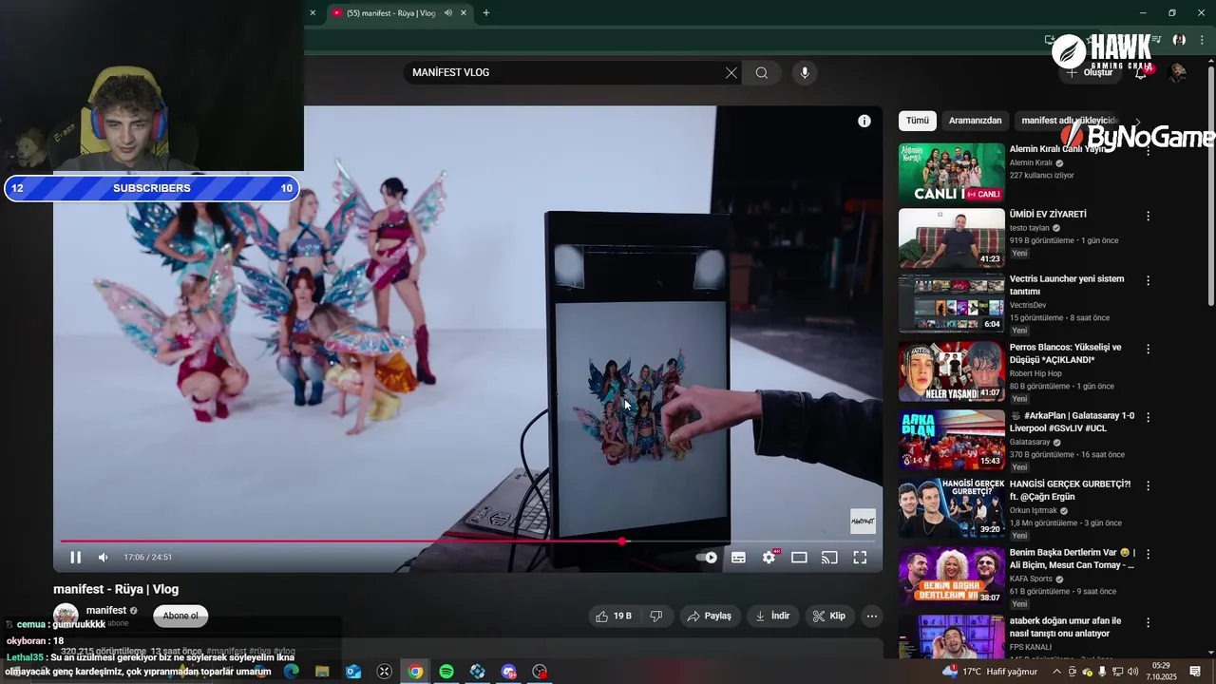Show hidden system tray icons

pyautogui.click(x=1056, y=672)
